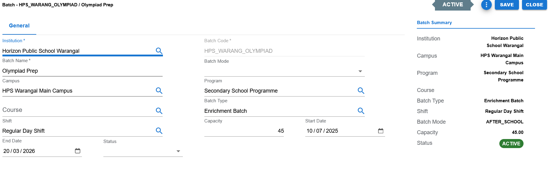Open the End Date calendar picker
Screen dimensions: 548x171
coord(78,151)
